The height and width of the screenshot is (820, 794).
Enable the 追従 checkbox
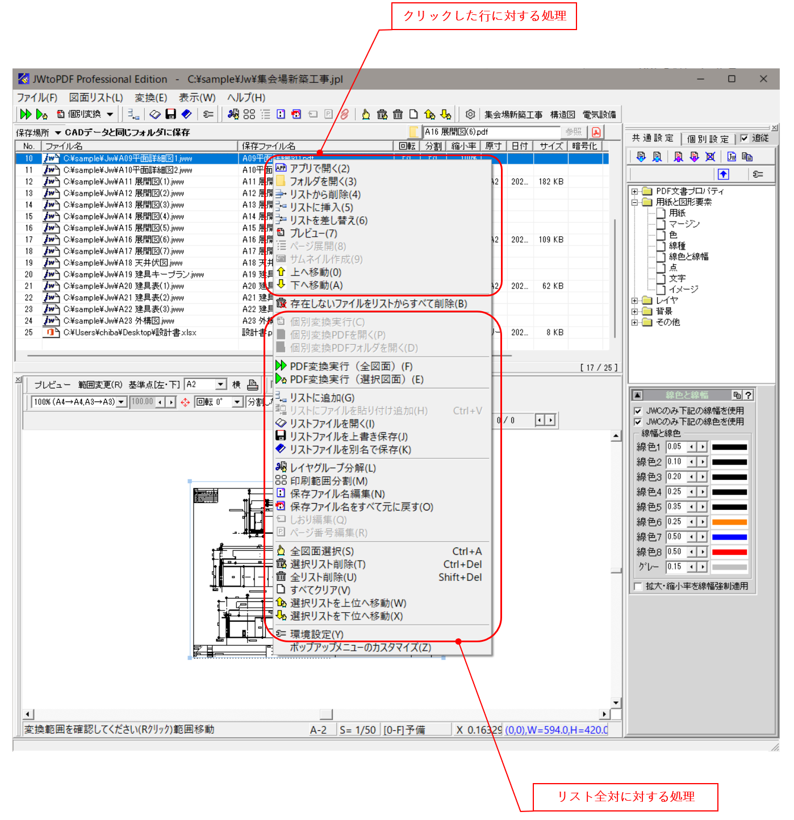click(x=745, y=138)
